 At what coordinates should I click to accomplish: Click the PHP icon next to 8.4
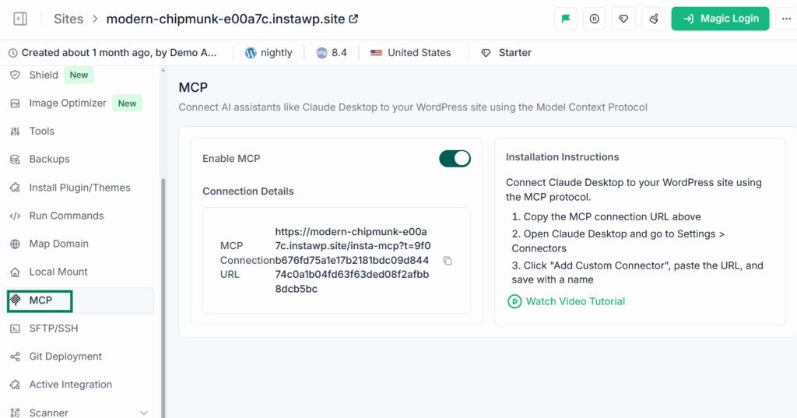click(x=321, y=53)
